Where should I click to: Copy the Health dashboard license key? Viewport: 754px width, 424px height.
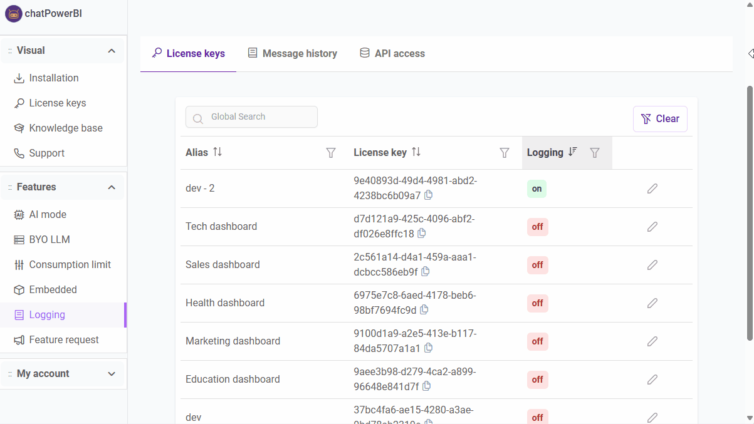click(424, 309)
